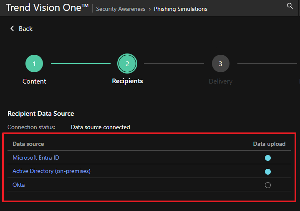Switch to the Delivery step label
The image size is (300, 211).
(x=220, y=81)
